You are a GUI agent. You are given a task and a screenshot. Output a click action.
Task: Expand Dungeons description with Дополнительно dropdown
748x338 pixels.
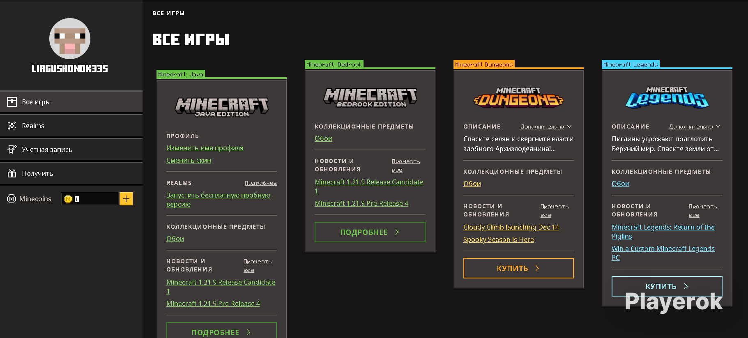click(x=546, y=127)
